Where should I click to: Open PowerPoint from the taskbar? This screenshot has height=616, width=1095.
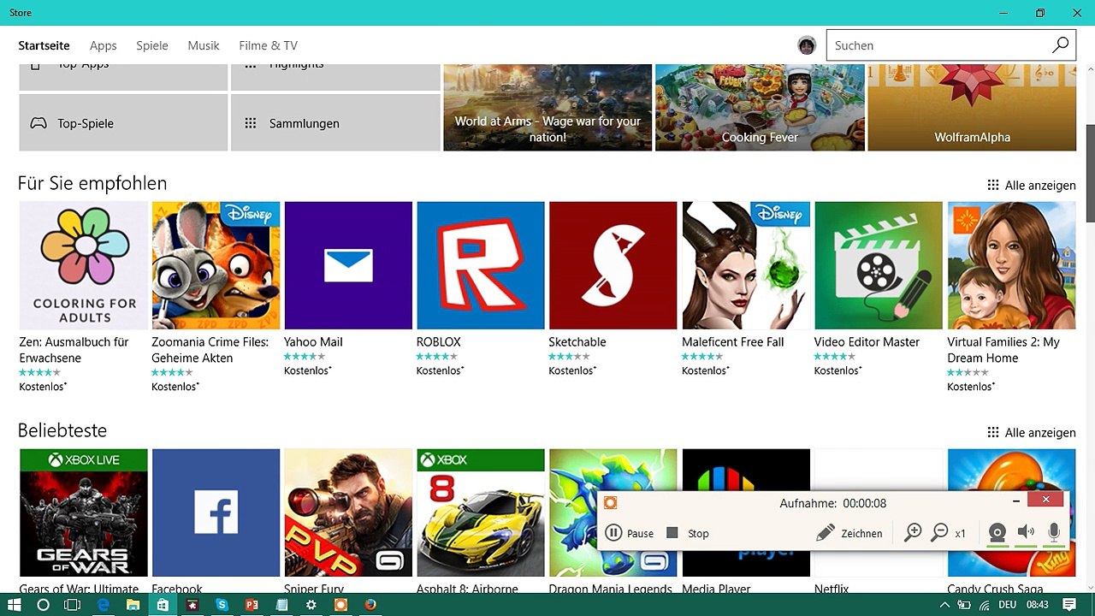(x=252, y=604)
